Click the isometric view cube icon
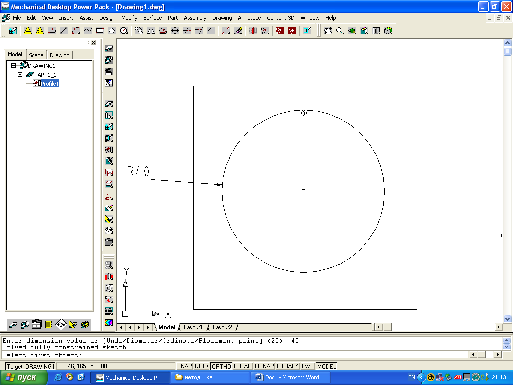 click(x=388, y=31)
